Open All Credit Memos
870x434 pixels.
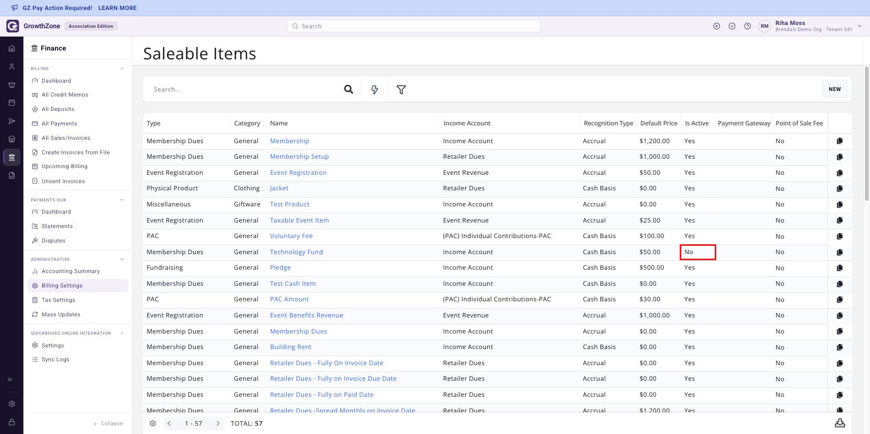click(x=65, y=95)
